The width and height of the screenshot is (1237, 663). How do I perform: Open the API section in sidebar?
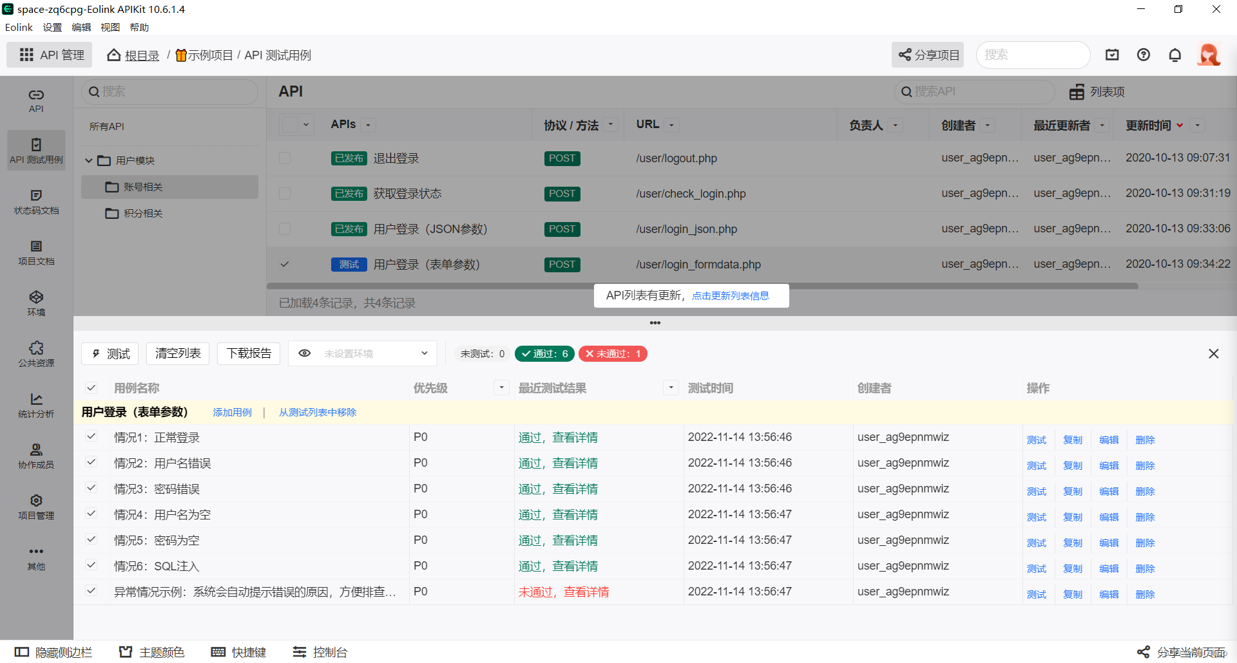pos(36,101)
